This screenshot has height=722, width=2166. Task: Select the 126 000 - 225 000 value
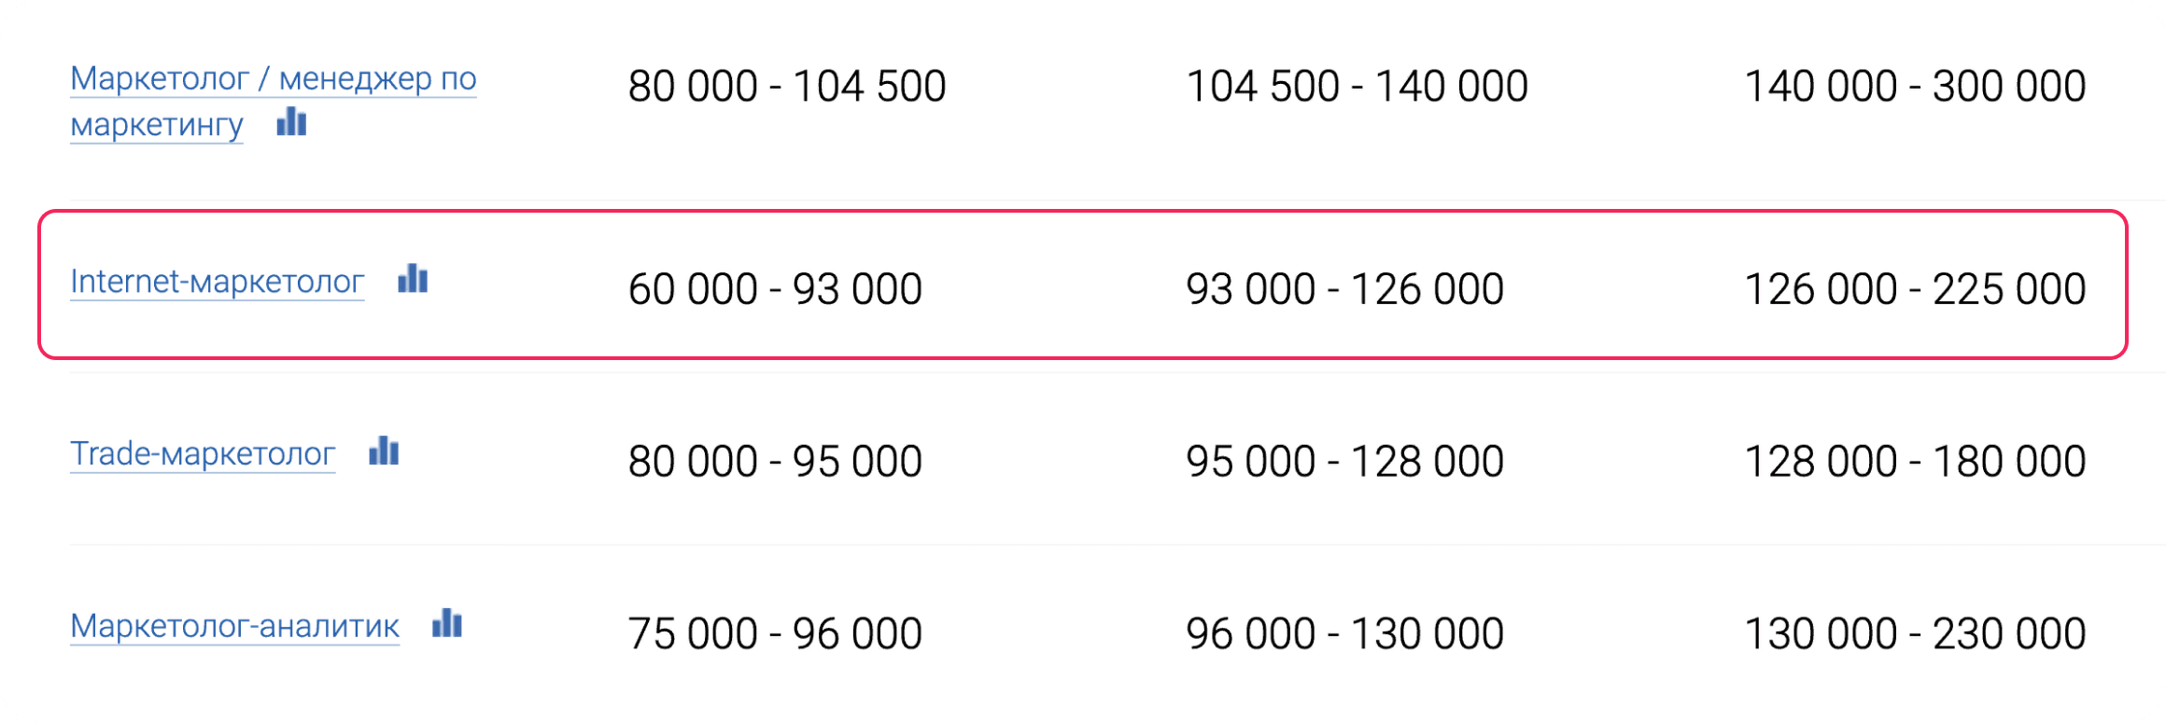(x=1914, y=289)
